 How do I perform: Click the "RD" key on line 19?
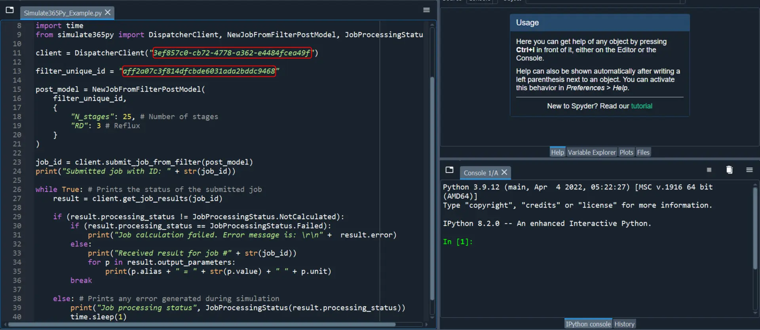(x=79, y=126)
